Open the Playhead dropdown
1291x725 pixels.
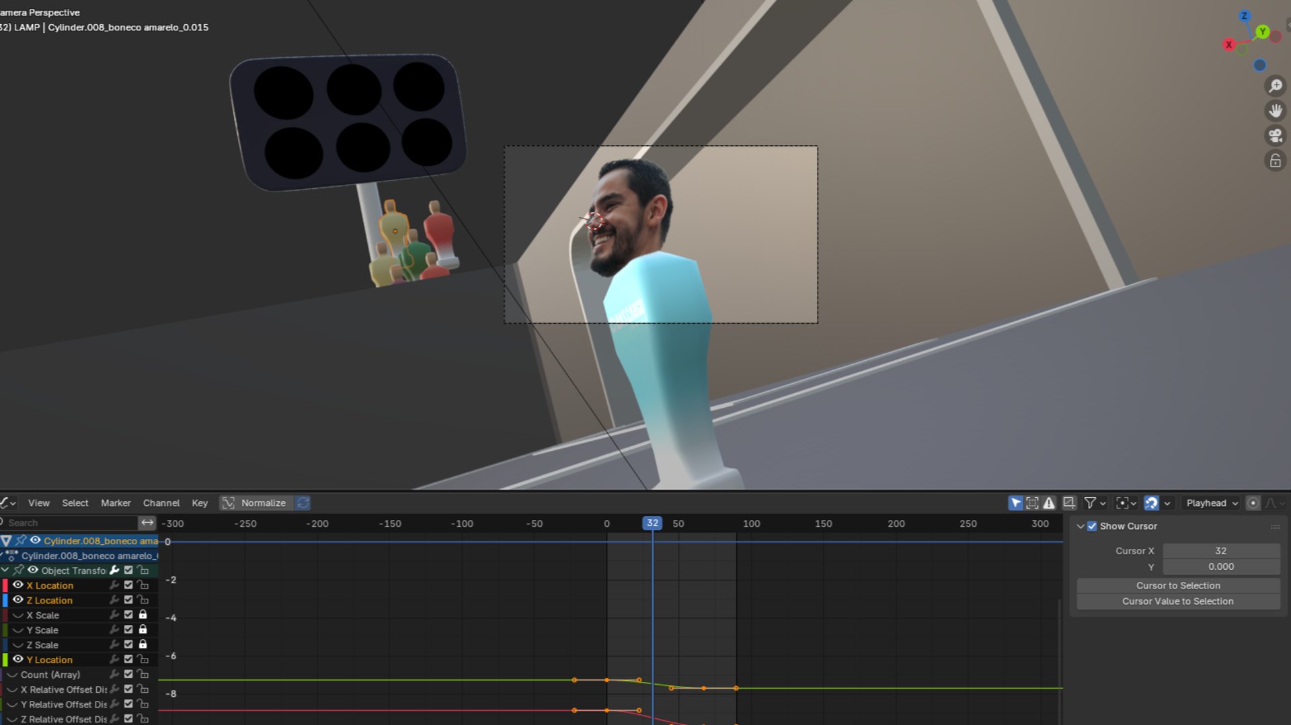(x=1212, y=503)
